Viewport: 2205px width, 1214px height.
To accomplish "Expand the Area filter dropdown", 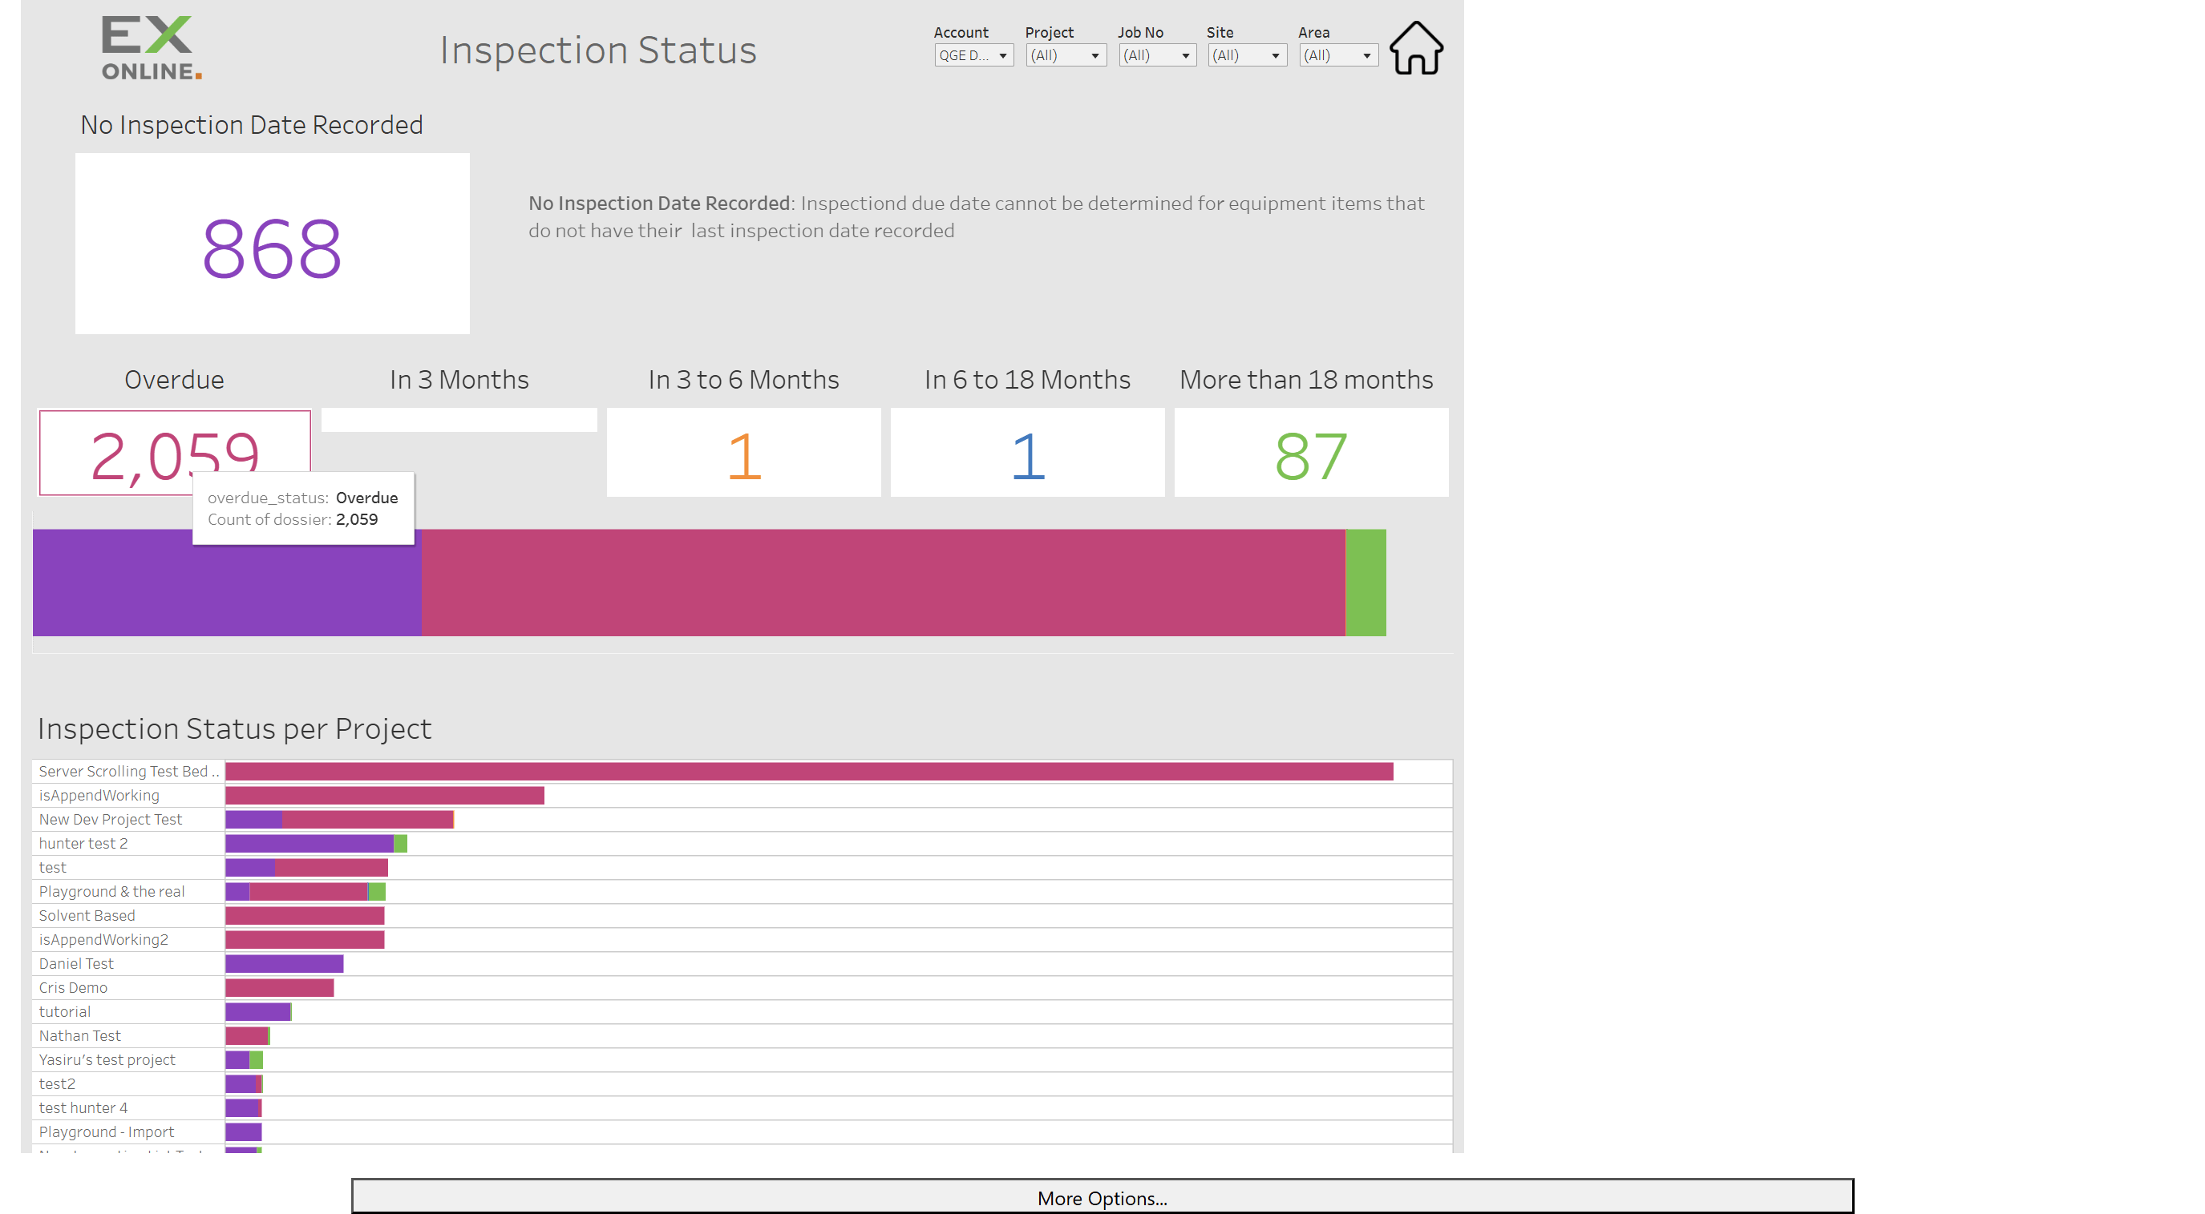I will coord(1338,55).
